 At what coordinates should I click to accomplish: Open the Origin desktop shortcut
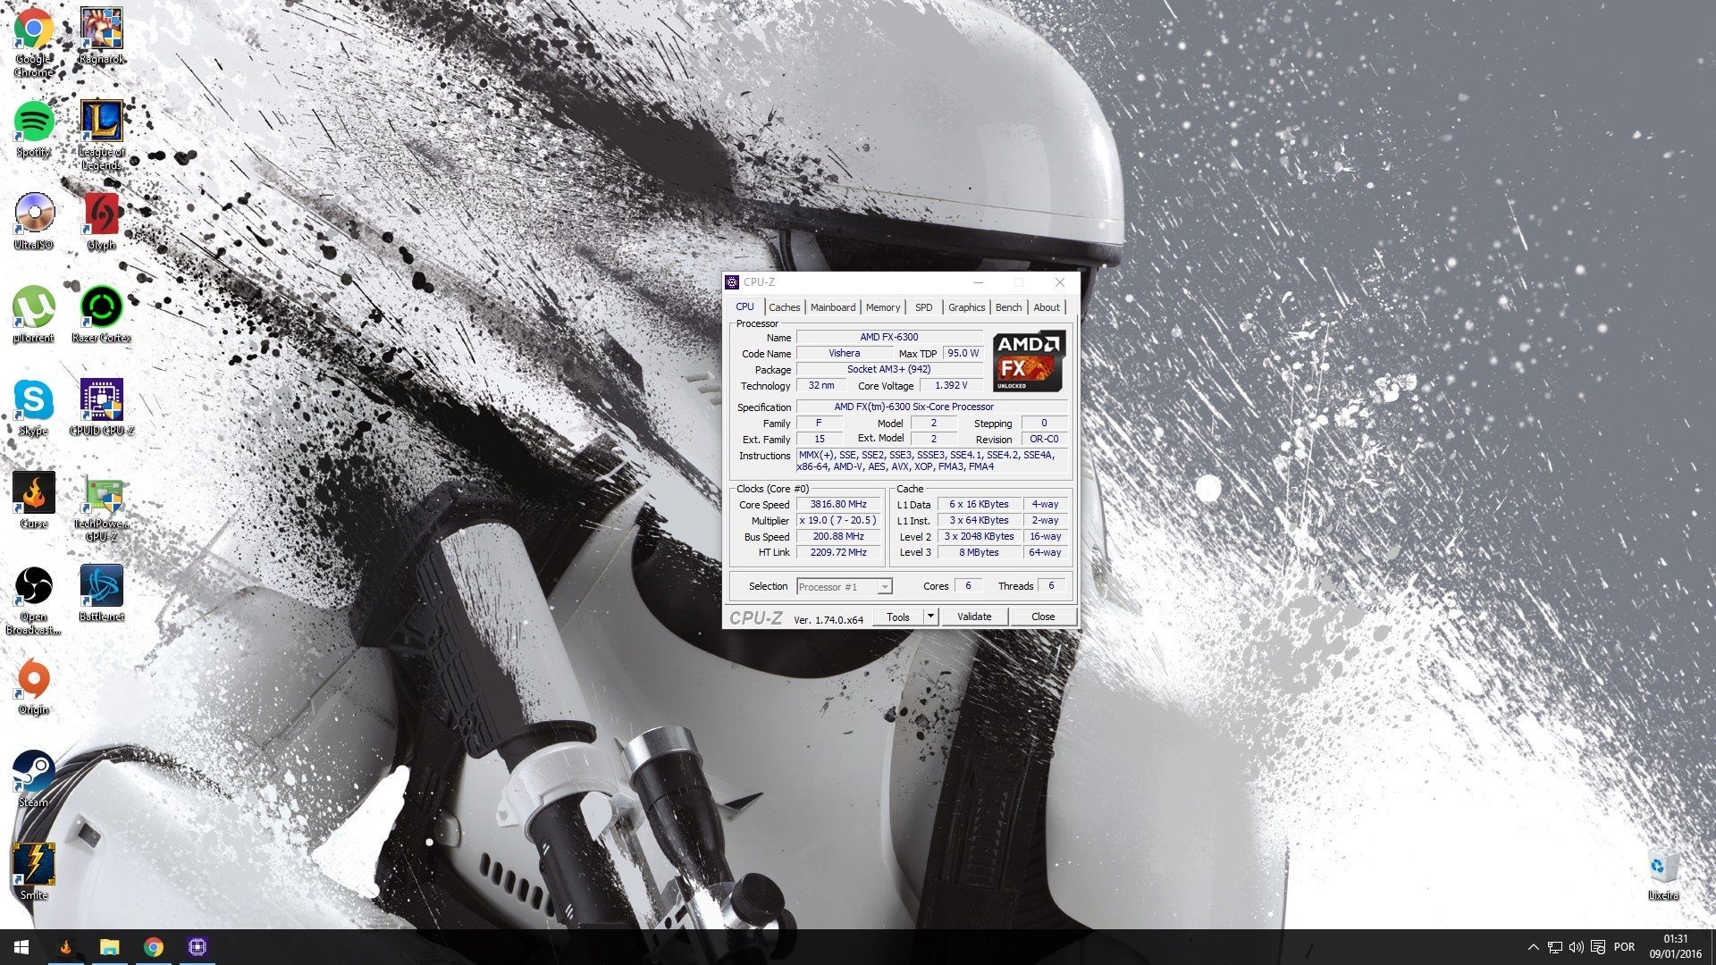point(34,686)
